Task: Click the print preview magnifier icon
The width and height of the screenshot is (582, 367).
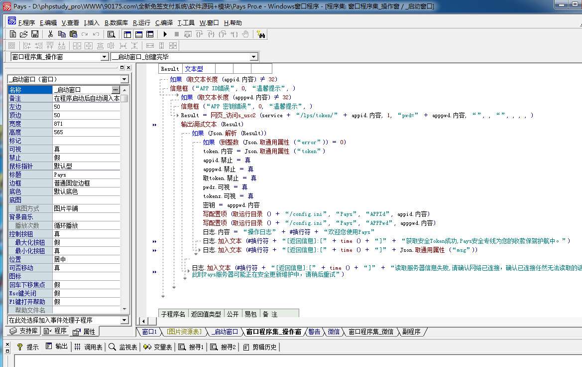Action: click(111, 34)
